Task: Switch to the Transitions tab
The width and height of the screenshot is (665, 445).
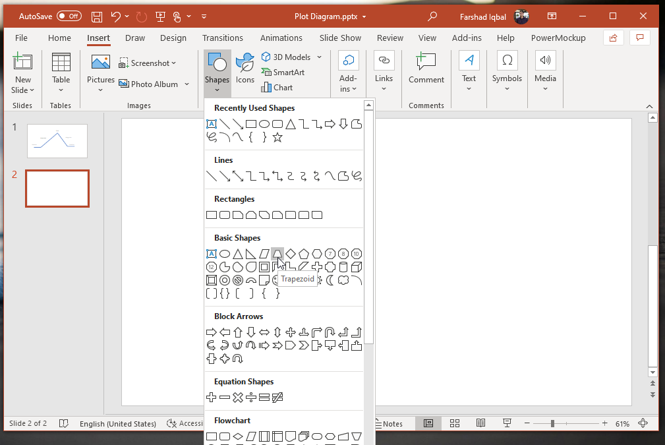Action: point(222,38)
